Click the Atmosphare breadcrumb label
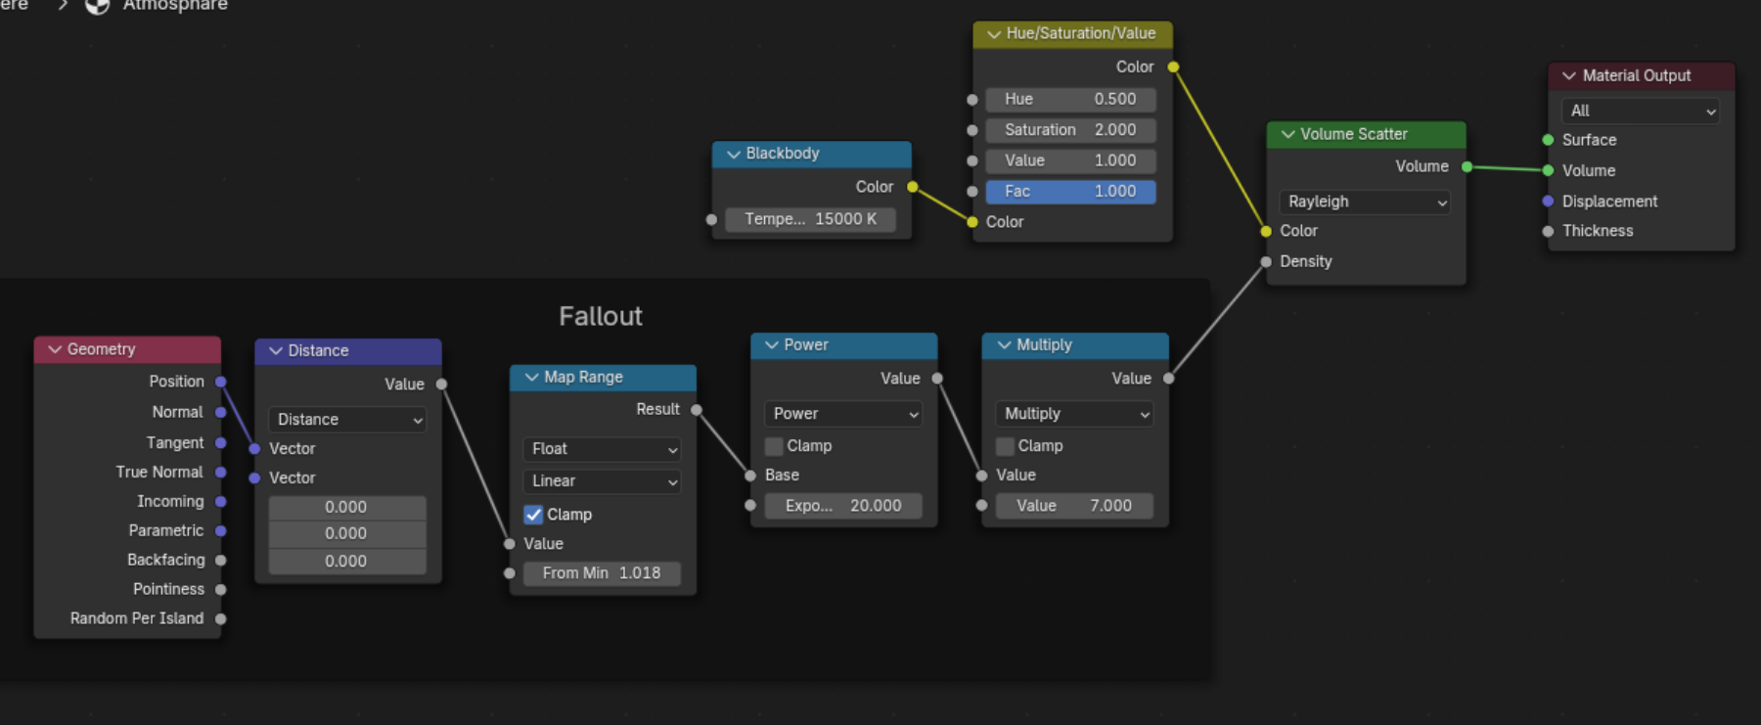 point(175,6)
